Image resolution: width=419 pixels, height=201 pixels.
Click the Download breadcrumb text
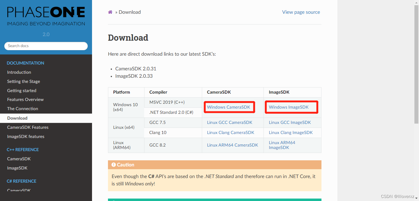(130, 12)
